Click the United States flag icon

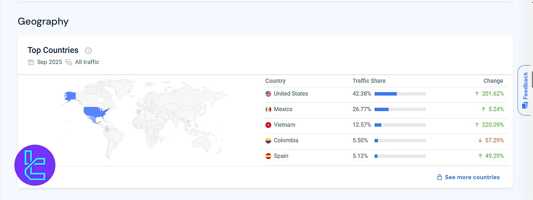click(x=268, y=94)
